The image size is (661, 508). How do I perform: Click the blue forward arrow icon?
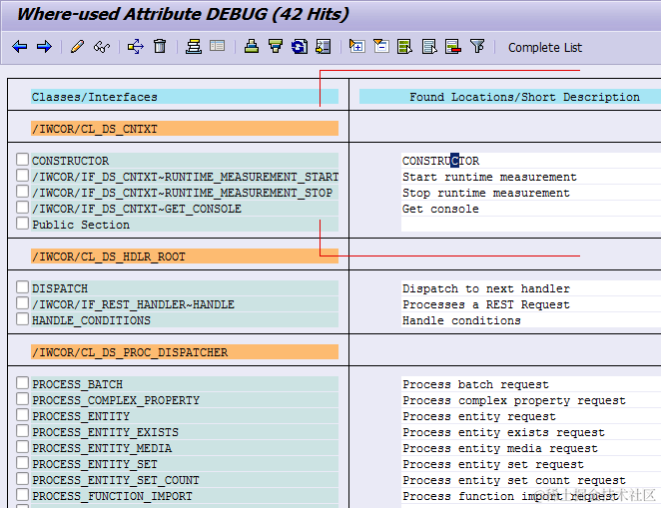[44, 46]
